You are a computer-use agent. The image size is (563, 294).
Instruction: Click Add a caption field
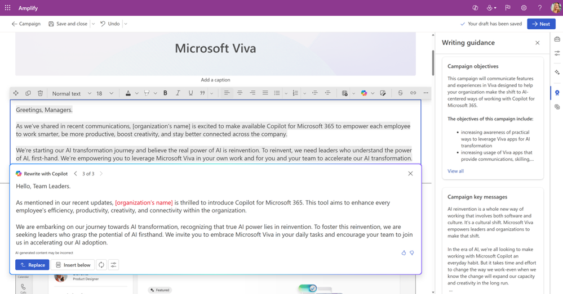(x=215, y=80)
